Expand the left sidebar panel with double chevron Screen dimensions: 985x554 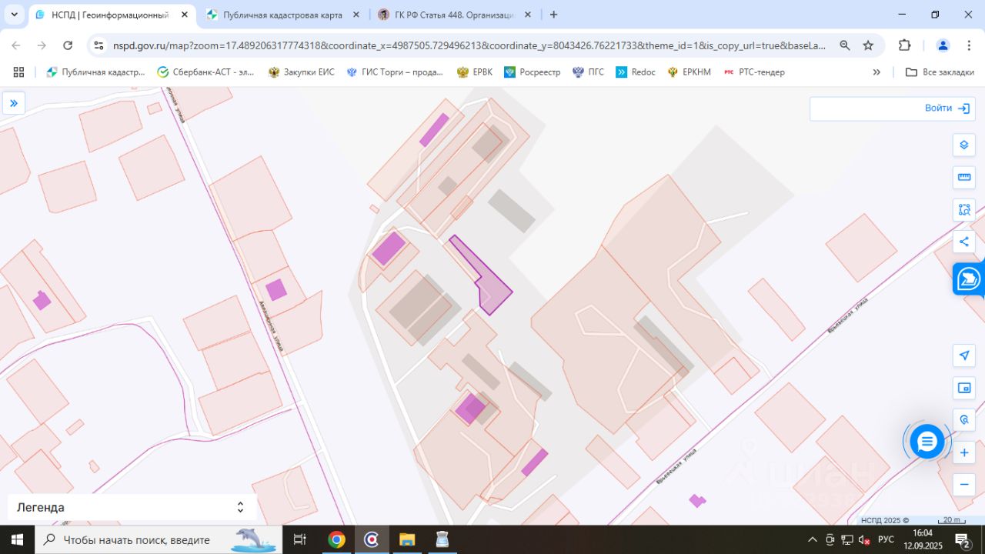tap(14, 103)
